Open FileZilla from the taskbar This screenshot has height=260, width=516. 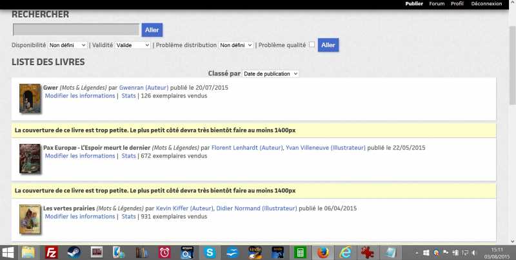point(52,252)
